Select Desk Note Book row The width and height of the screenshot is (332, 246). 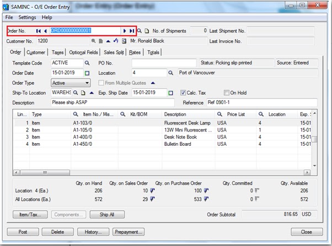(x=162, y=137)
